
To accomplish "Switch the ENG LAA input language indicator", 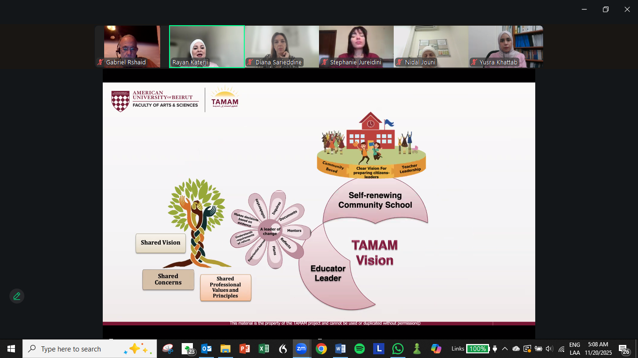I will pos(574,349).
